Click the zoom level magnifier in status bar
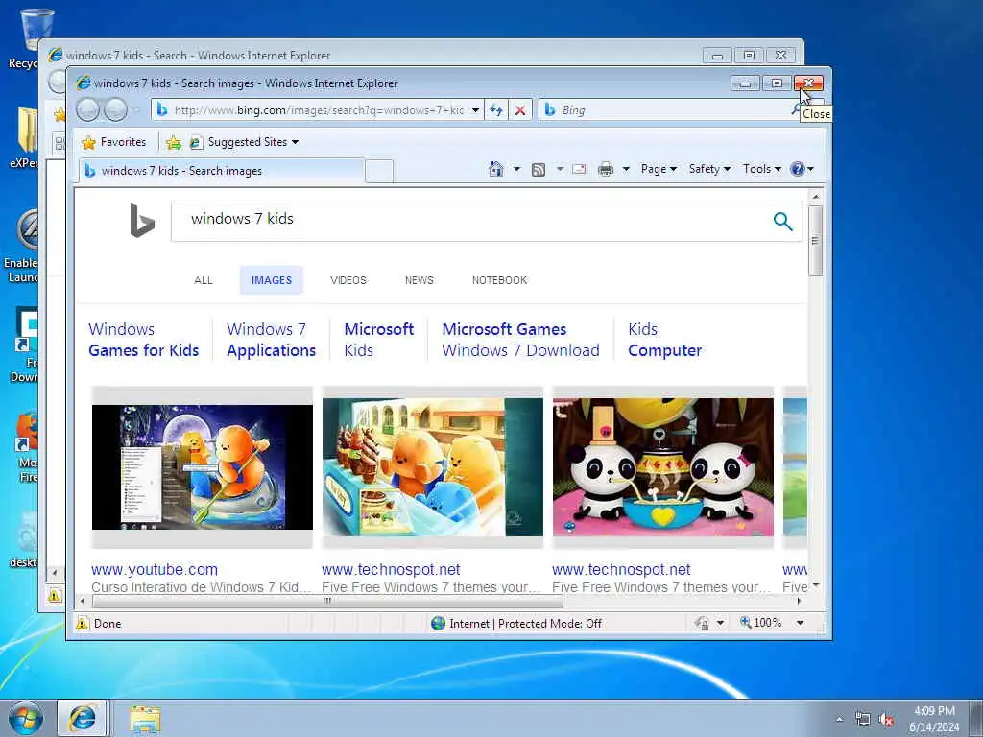 (x=745, y=622)
